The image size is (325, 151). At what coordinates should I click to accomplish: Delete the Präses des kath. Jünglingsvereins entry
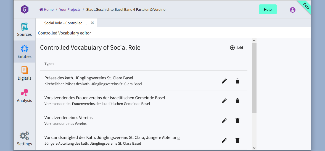[x=237, y=81]
